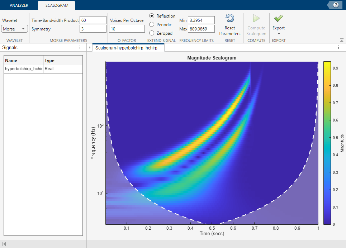Viewport: 346px width, 248px height.
Task: Click the Voices Per Octave field
Action: coord(127,29)
